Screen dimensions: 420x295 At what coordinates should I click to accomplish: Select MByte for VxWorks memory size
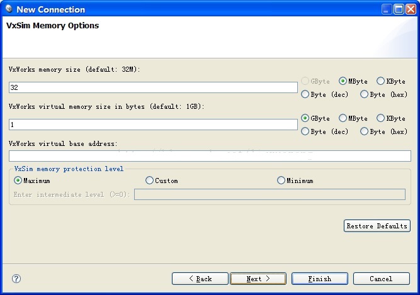[x=353, y=81]
